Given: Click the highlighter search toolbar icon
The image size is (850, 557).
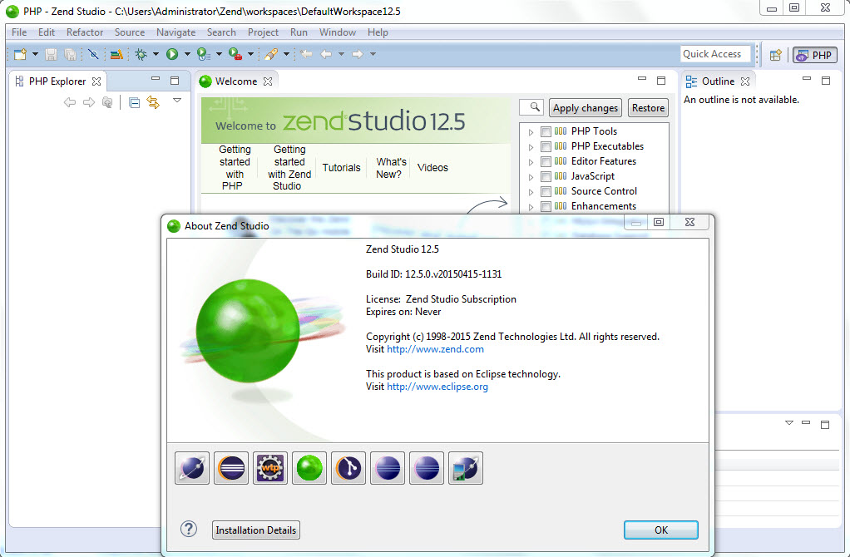Looking at the screenshot, I should (x=271, y=54).
